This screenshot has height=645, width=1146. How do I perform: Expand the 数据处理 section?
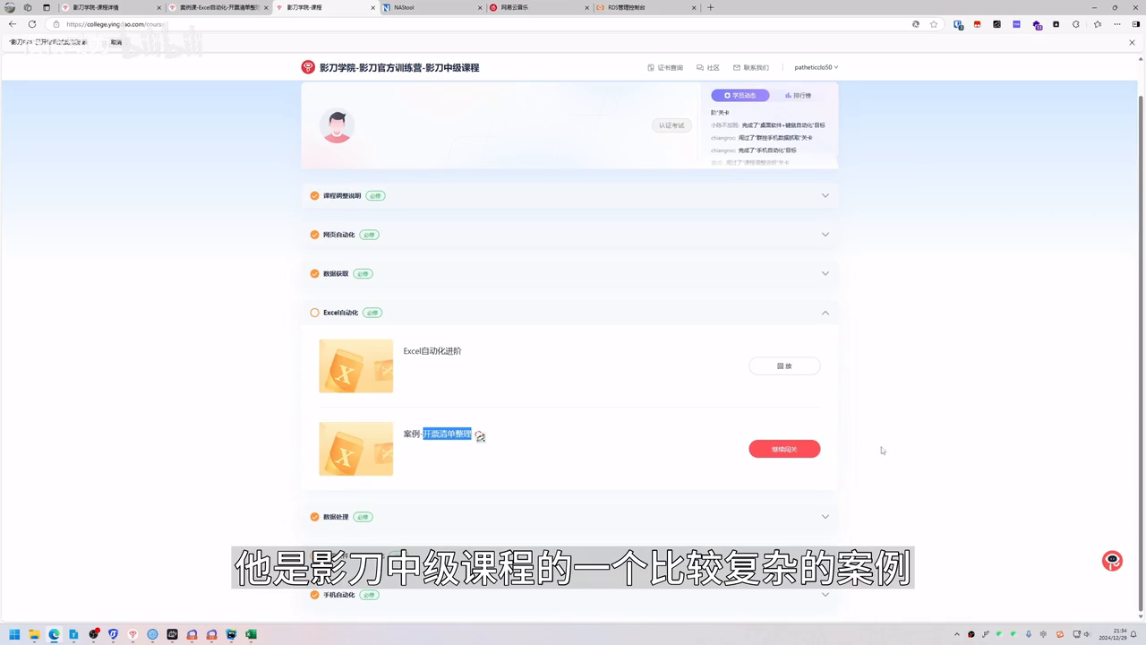(x=825, y=516)
